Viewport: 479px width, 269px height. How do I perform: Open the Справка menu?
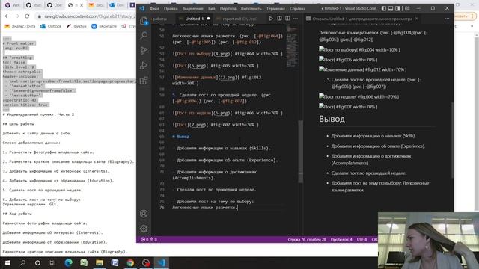(297, 8)
